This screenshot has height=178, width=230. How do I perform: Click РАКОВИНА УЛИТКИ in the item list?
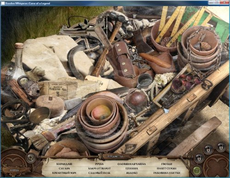167,173
